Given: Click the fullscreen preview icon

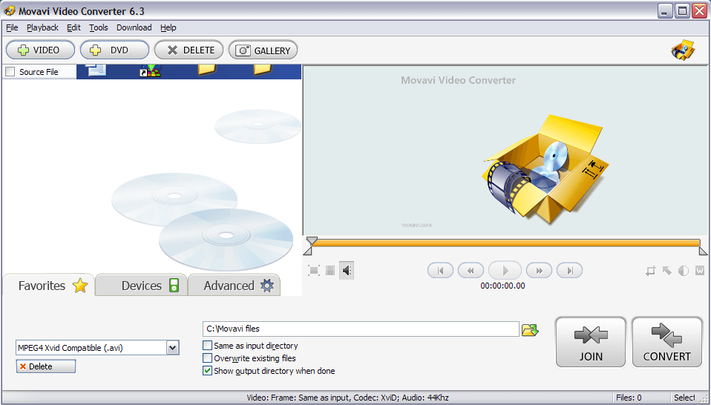Looking at the screenshot, I should point(314,271).
